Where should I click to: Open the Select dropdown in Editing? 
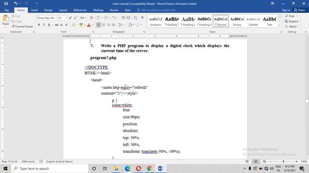(x=292, y=26)
